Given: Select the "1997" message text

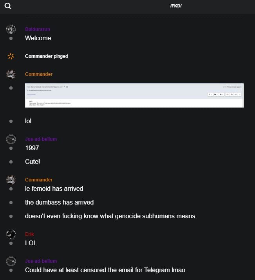Looking at the screenshot, I should point(32,148).
